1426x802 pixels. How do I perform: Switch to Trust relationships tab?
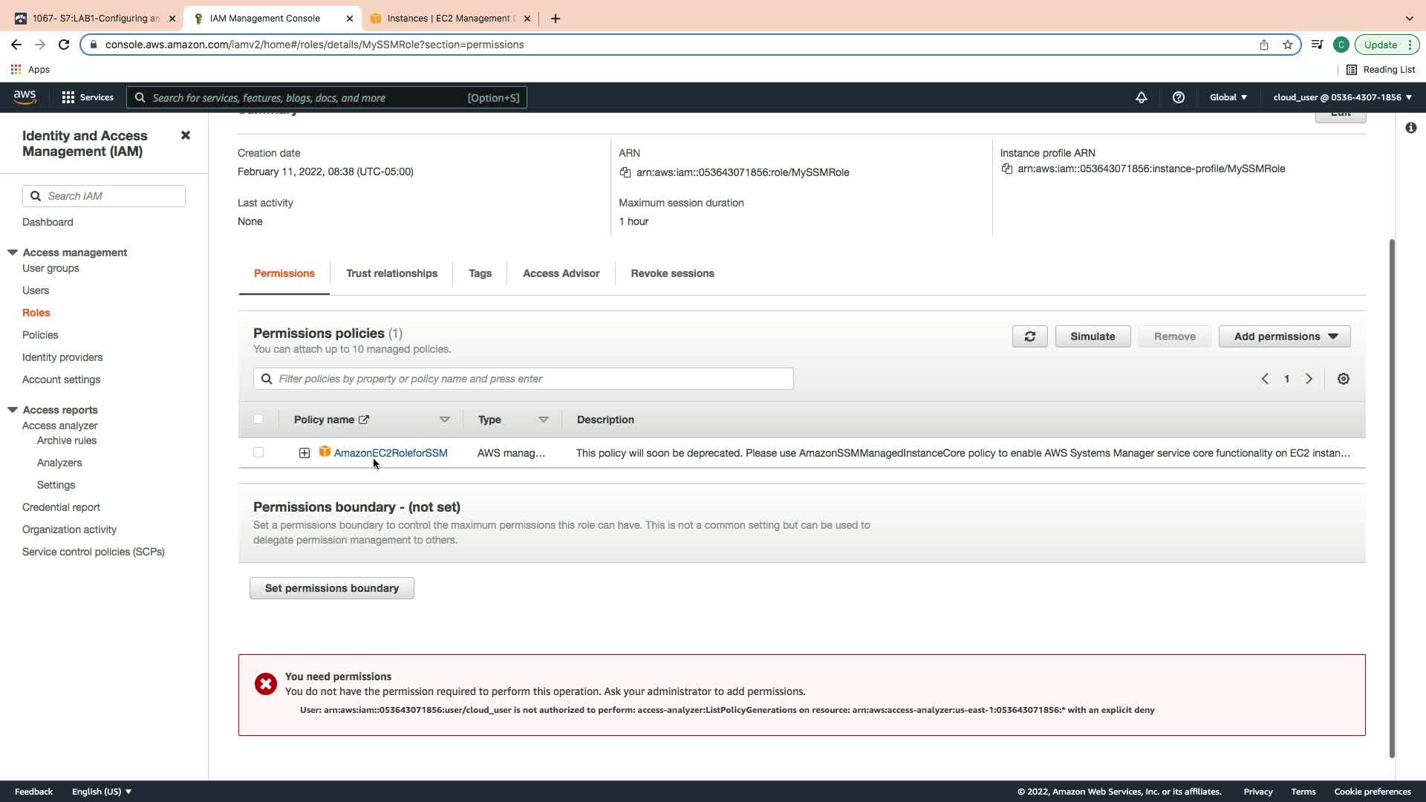pyautogui.click(x=391, y=273)
